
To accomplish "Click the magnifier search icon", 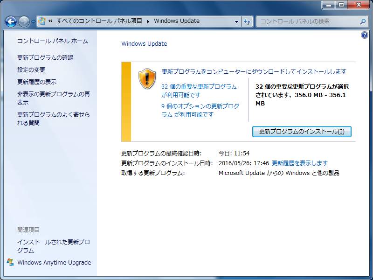I will click(x=363, y=21).
